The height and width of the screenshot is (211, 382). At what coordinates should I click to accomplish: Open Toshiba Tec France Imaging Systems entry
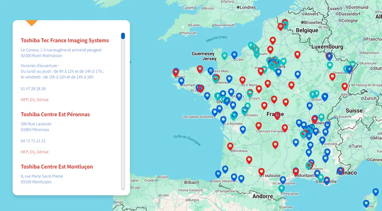pyautogui.click(x=65, y=40)
